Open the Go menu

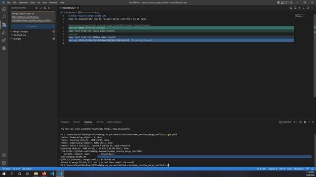click(39, 2)
